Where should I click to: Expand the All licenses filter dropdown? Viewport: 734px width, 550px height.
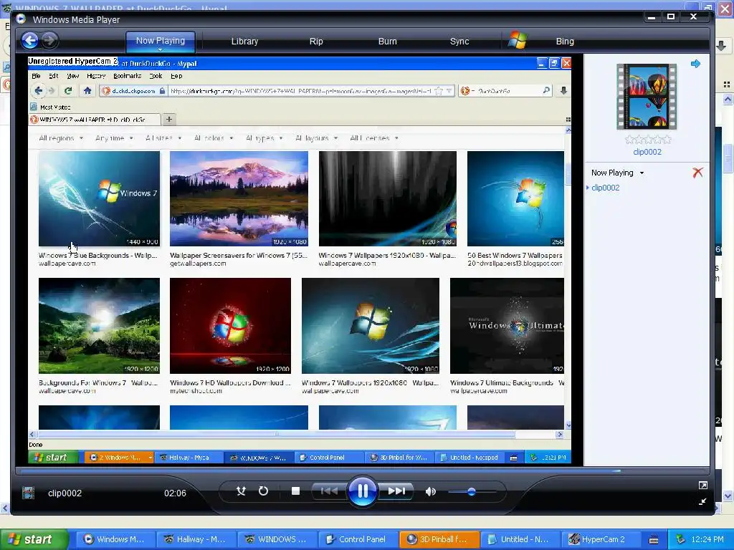[374, 138]
